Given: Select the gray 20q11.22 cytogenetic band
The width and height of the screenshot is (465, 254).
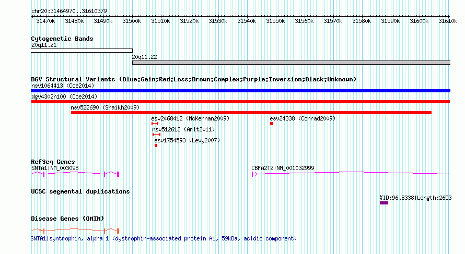Looking at the screenshot, I should click(291, 63).
